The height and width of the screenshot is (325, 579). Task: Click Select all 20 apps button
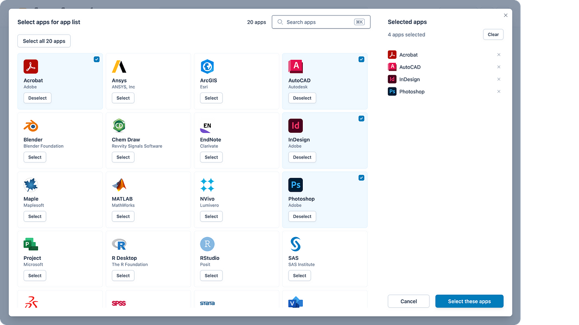point(44,41)
